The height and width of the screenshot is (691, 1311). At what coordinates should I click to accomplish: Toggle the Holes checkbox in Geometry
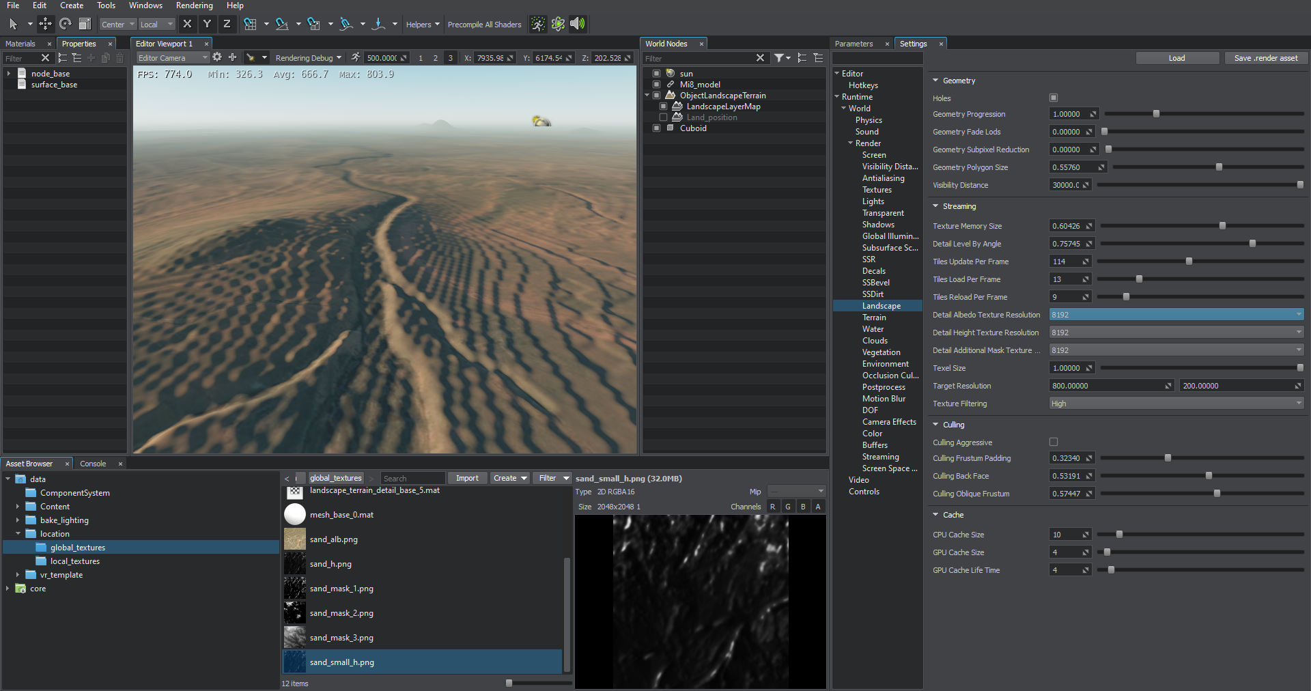(x=1053, y=98)
